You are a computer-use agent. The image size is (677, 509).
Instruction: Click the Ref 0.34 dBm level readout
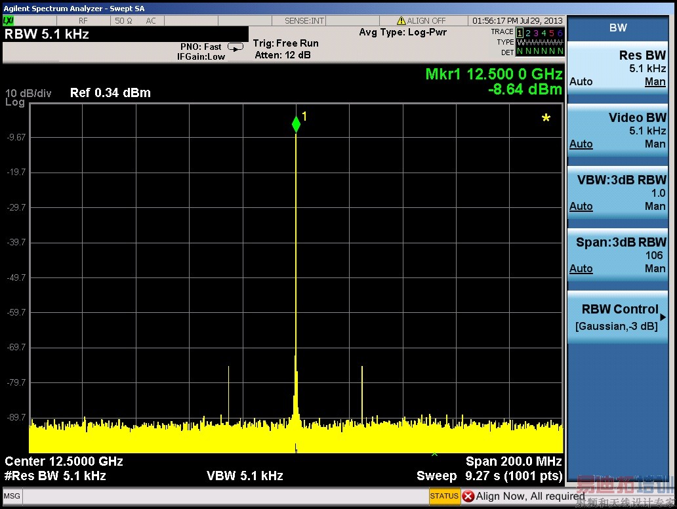coord(110,92)
